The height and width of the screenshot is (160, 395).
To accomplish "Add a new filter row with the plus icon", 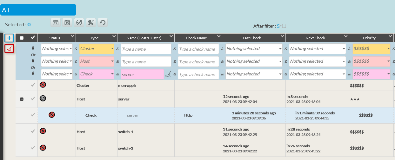I will (x=9, y=38).
